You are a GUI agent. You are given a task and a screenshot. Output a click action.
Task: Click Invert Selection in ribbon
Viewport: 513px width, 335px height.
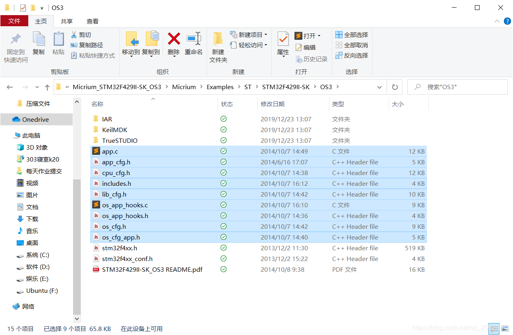click(352, 56)
